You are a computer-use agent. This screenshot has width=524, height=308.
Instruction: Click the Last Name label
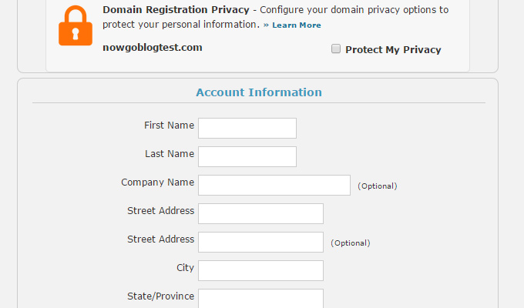point(170,154)
